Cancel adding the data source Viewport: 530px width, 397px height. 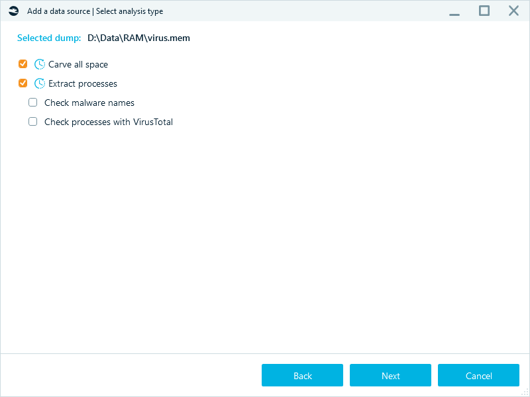[x=478, y=375]
